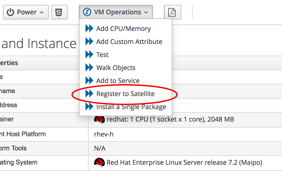This screenshot has height=171, width=282.
Task: Select the Test menu entry
Action: (102, 55)
